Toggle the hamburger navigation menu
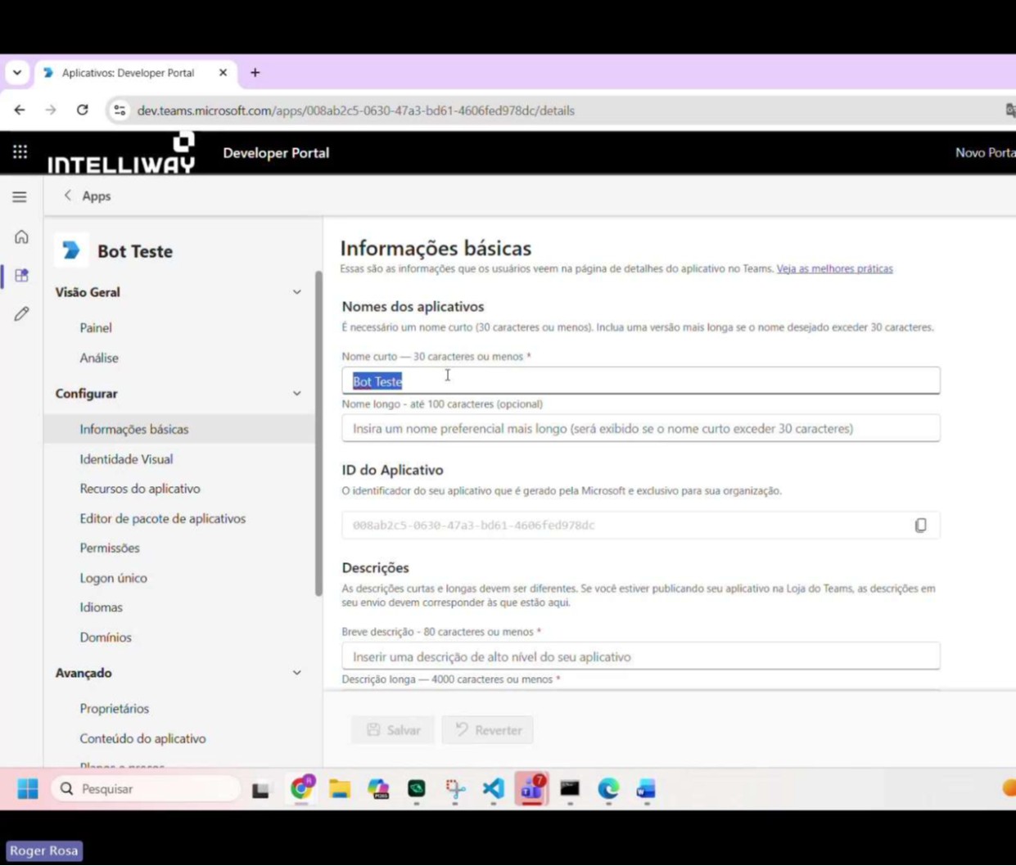 20,196
